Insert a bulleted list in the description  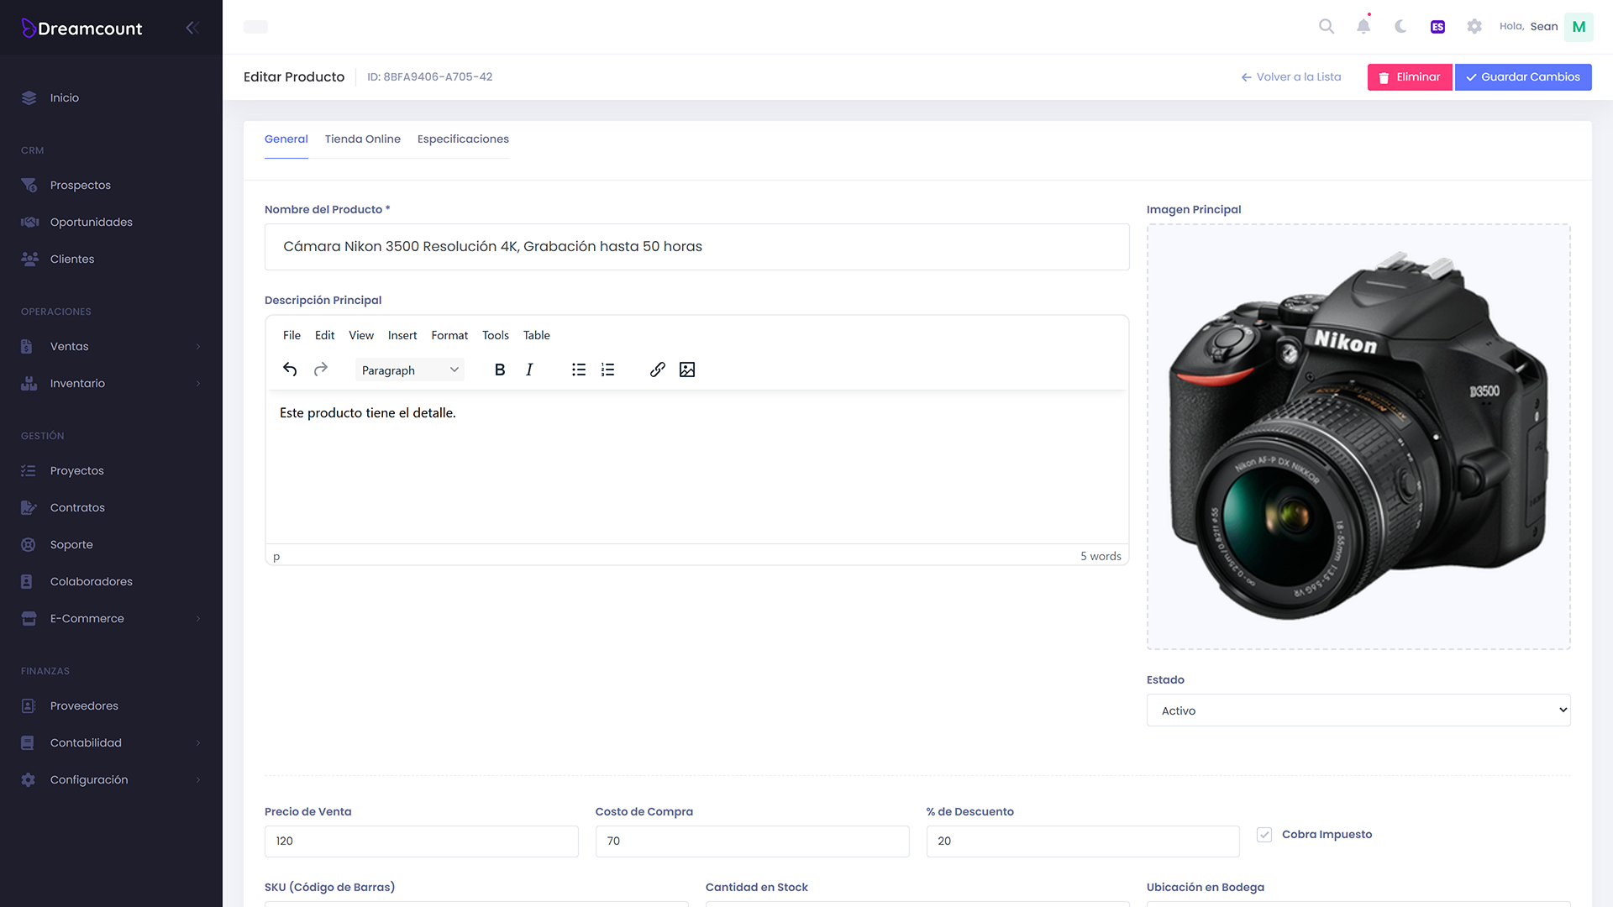click(x=578, y=370)
